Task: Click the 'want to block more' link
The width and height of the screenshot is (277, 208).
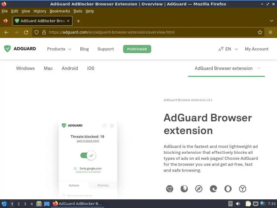Action: point(88,141)
